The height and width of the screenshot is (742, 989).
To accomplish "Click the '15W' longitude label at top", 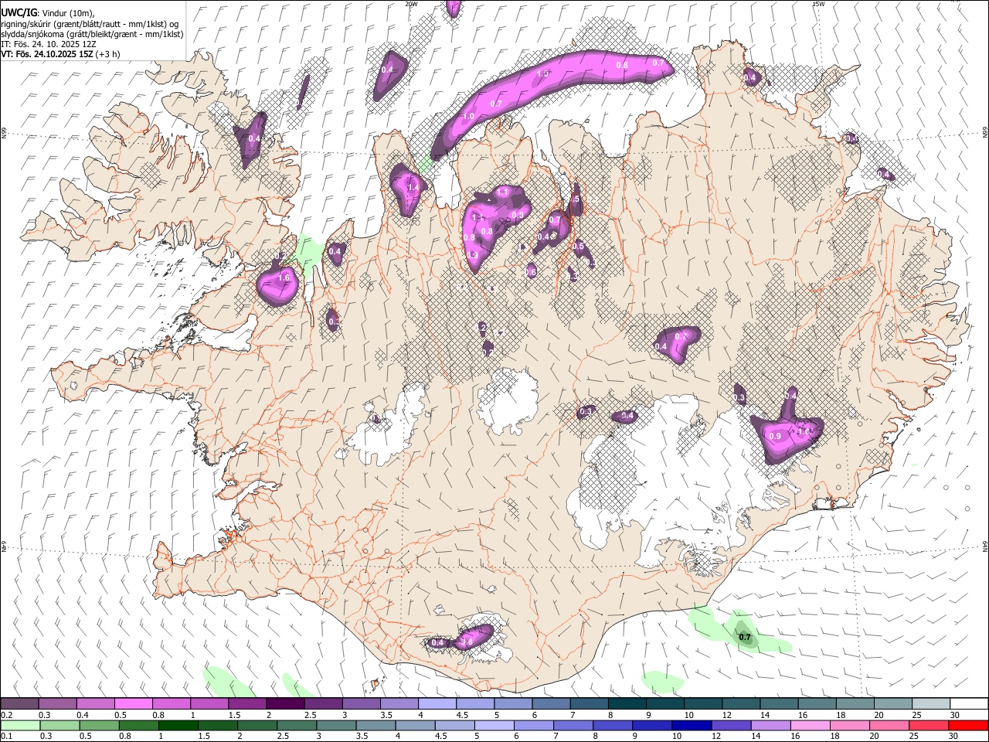I will click(818, 4).
